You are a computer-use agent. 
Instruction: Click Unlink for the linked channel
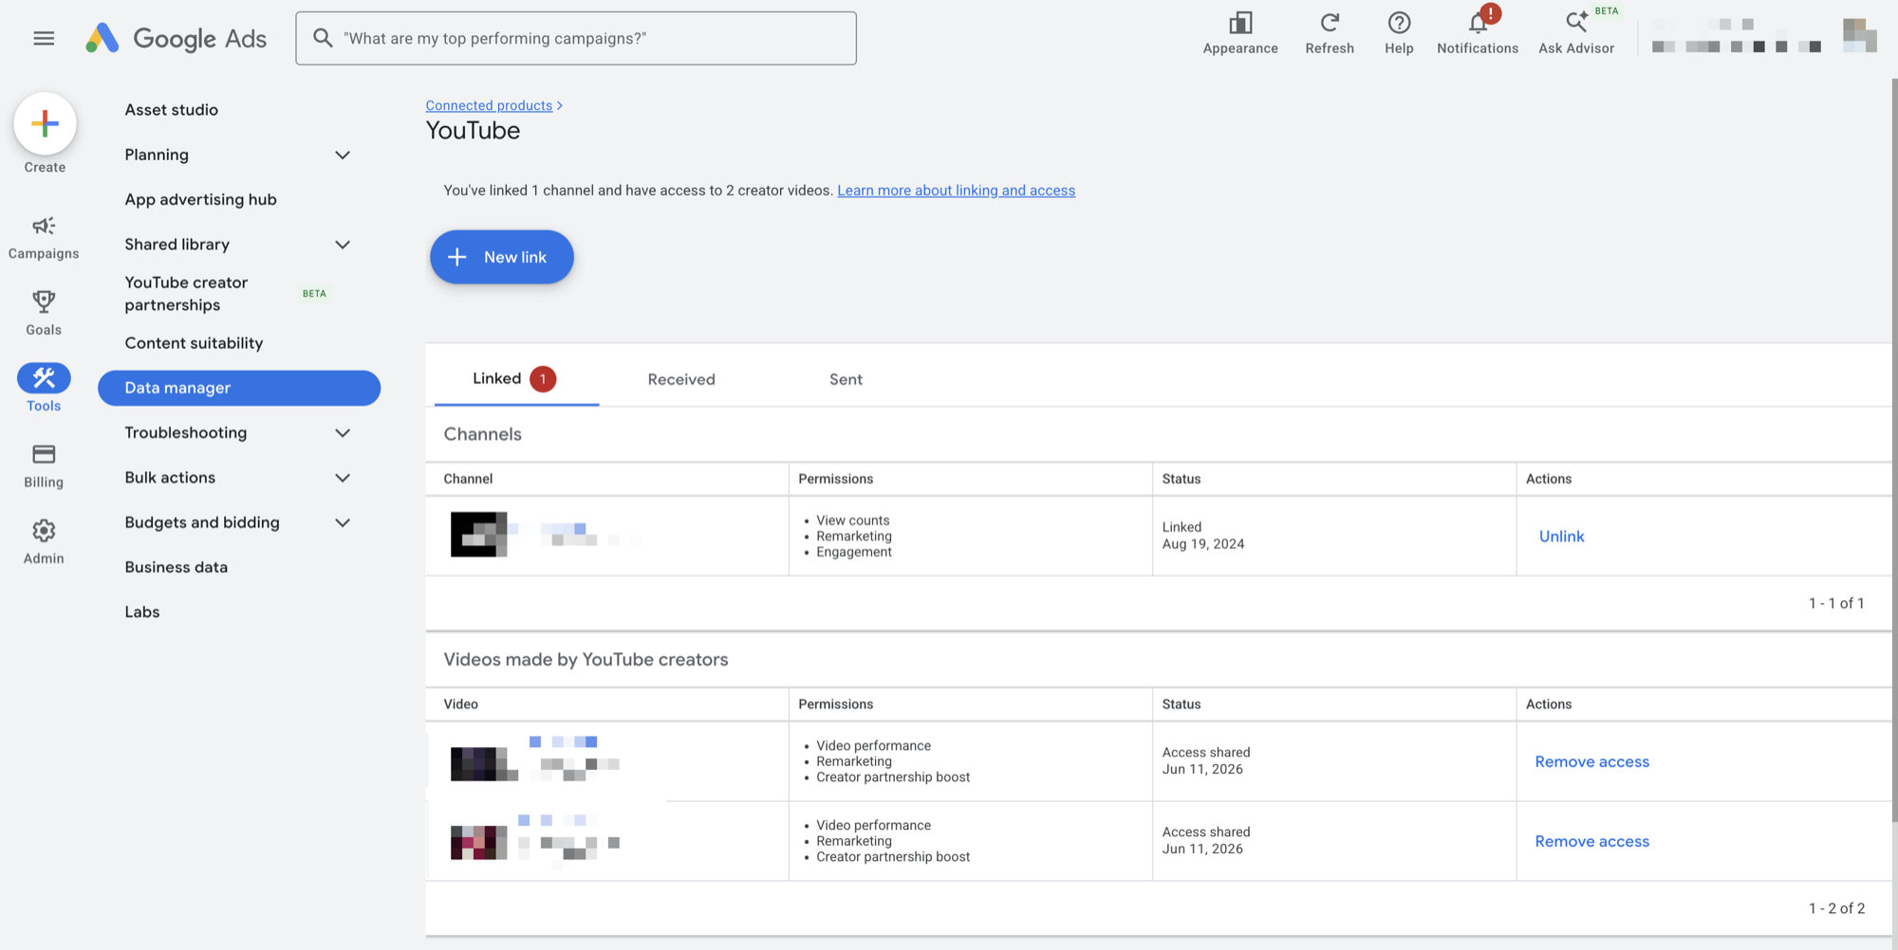1561,537
